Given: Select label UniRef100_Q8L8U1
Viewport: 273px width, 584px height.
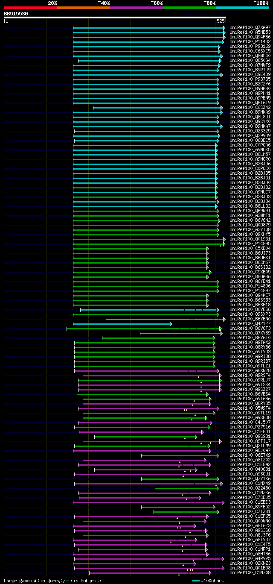Looking at the screenshot, I should [250, 117].
